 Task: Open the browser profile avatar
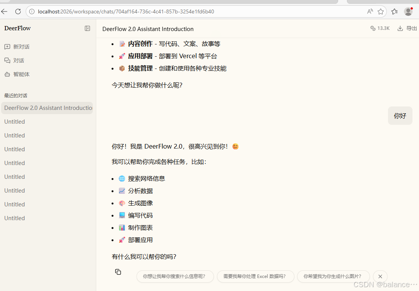(408, 11)
